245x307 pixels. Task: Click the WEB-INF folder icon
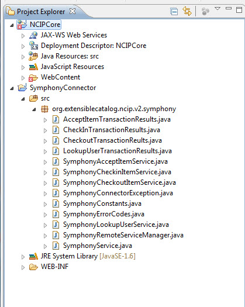click(33, 267)
